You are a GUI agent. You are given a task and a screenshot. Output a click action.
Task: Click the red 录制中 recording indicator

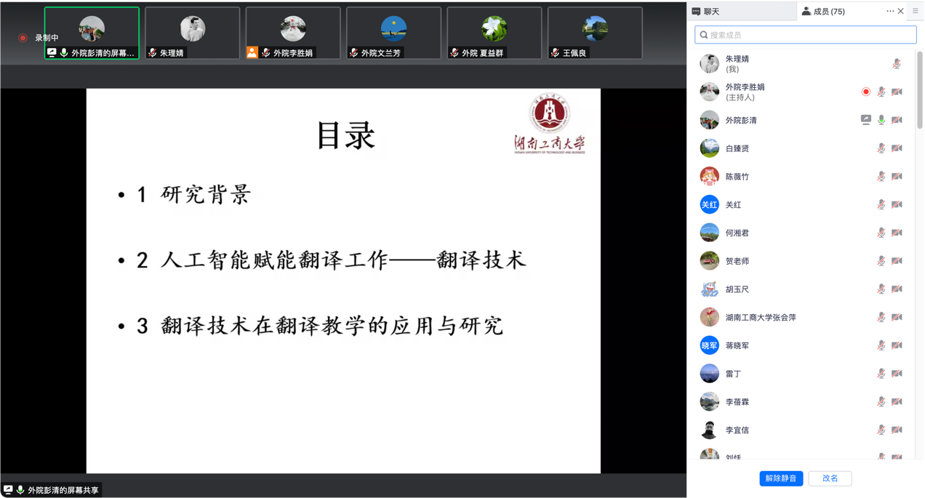coord(23,38)
